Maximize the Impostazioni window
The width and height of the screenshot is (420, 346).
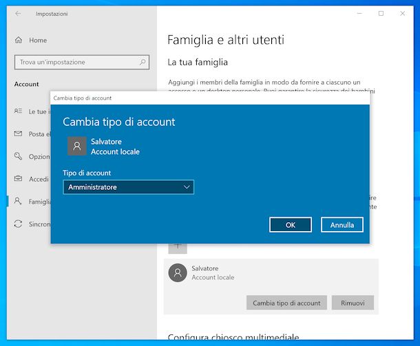tap(381, 13)
